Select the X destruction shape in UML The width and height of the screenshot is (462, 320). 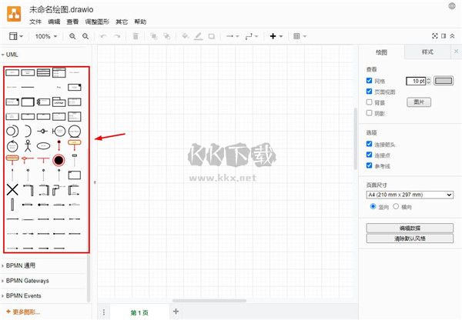[x=12, y=189]
